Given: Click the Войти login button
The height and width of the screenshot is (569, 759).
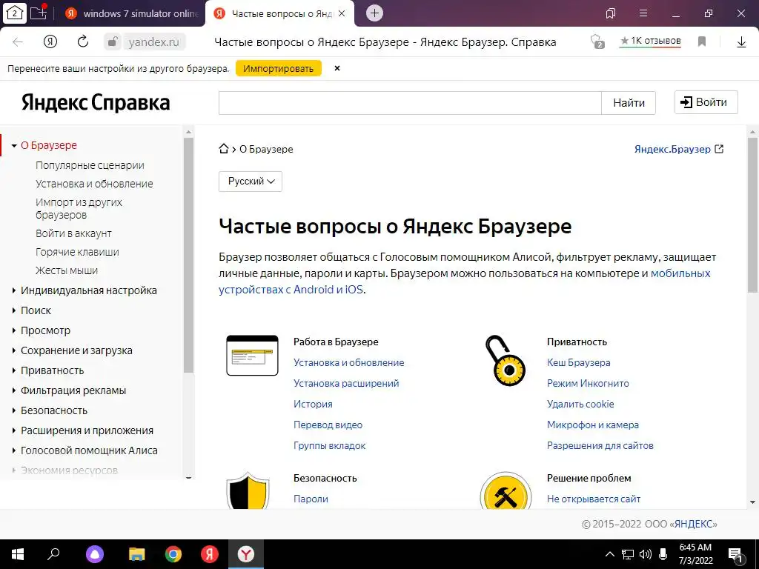Looking at the screenshot, I should 706,102.
